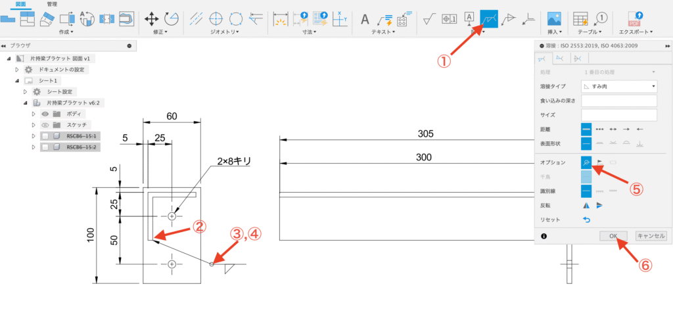Select the dashed intermittent distance option

point(600,129)
